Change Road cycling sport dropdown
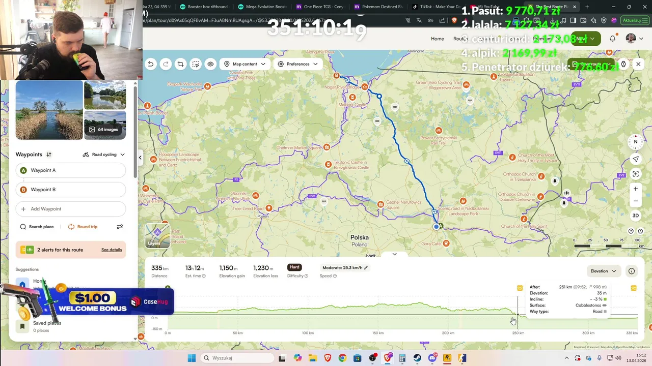This screenshot has width=652, height=366. (104, 155)
